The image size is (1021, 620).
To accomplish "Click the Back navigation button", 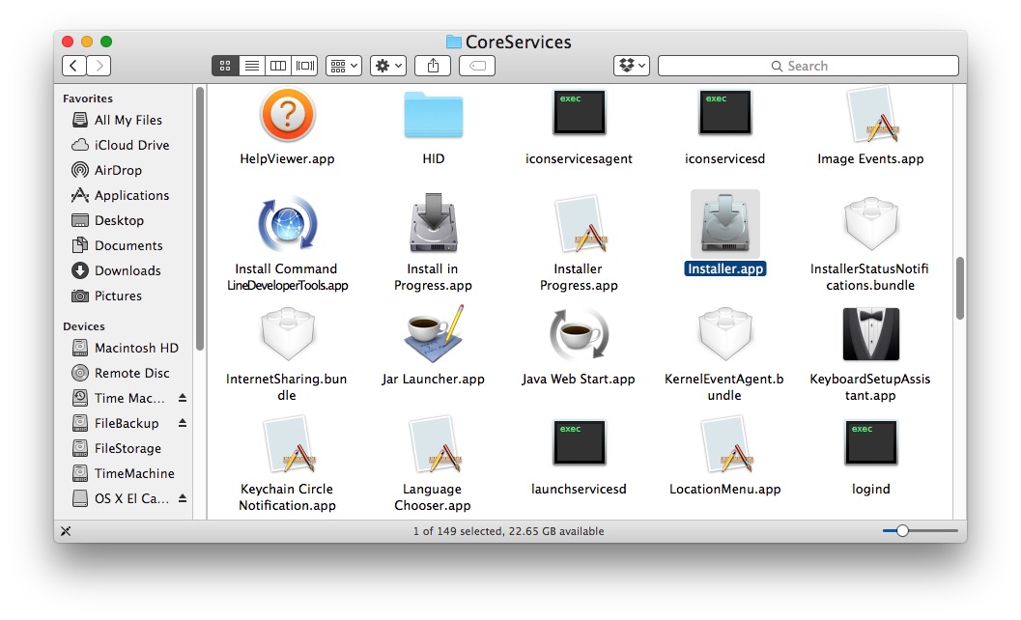I will (x=74, y=66).
